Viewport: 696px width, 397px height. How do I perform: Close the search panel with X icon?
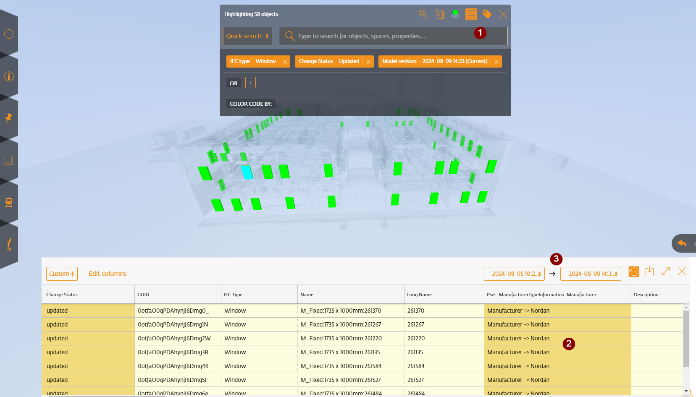[x=503, y=14]
